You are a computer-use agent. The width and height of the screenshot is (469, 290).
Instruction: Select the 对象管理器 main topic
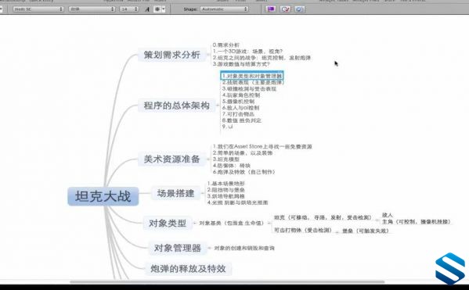pyautogui.click(x=178, y=248)
